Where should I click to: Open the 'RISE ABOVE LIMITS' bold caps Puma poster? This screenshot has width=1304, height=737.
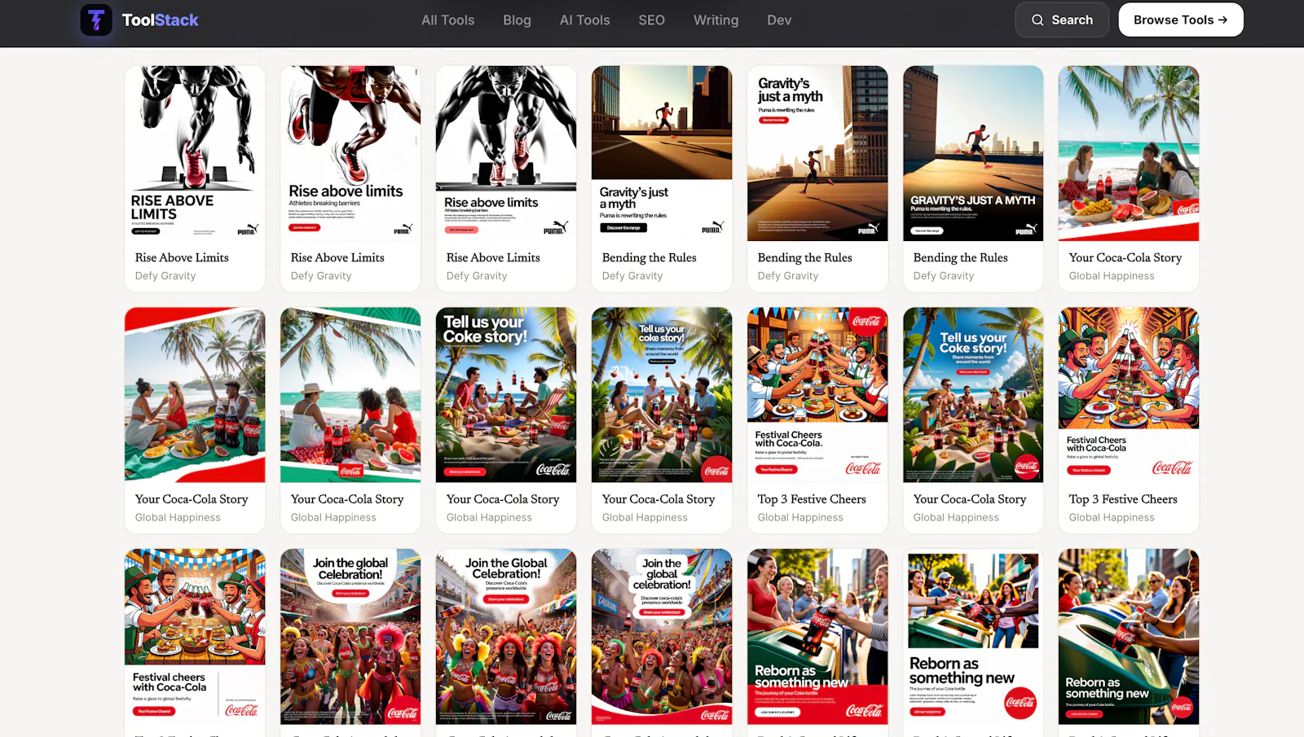(195, 153)
